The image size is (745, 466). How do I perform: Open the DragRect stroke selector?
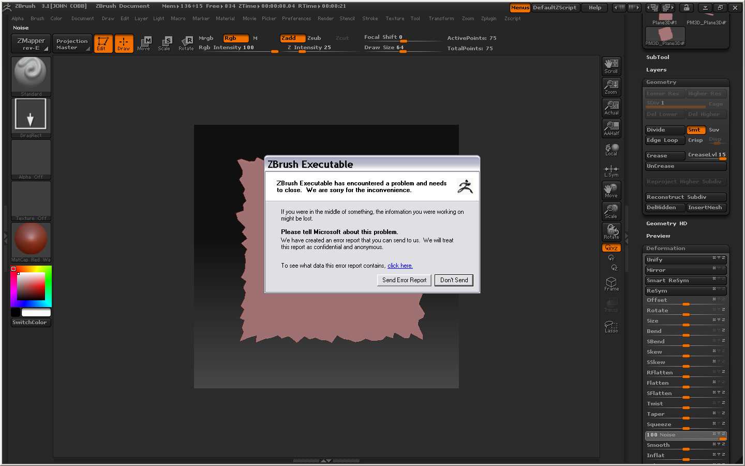[x=31, y=118]
